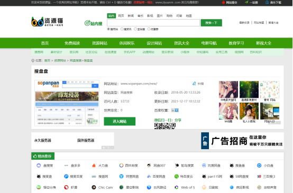Screen dimensions: 293x193
Task: Switch to the 网页 search tab
Action: 121,16
